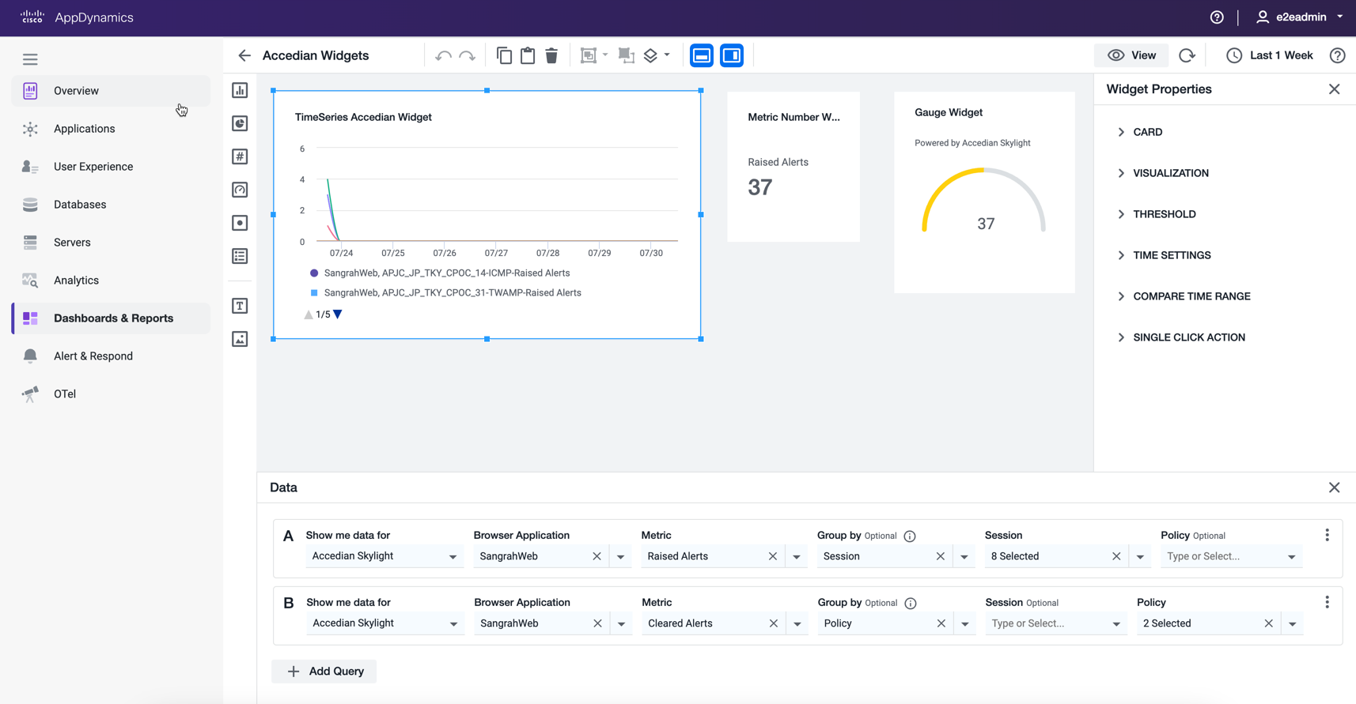Open query A Session 8 Selected dropdown
The image size is (1356, 704).
[x=1140, y=556]
